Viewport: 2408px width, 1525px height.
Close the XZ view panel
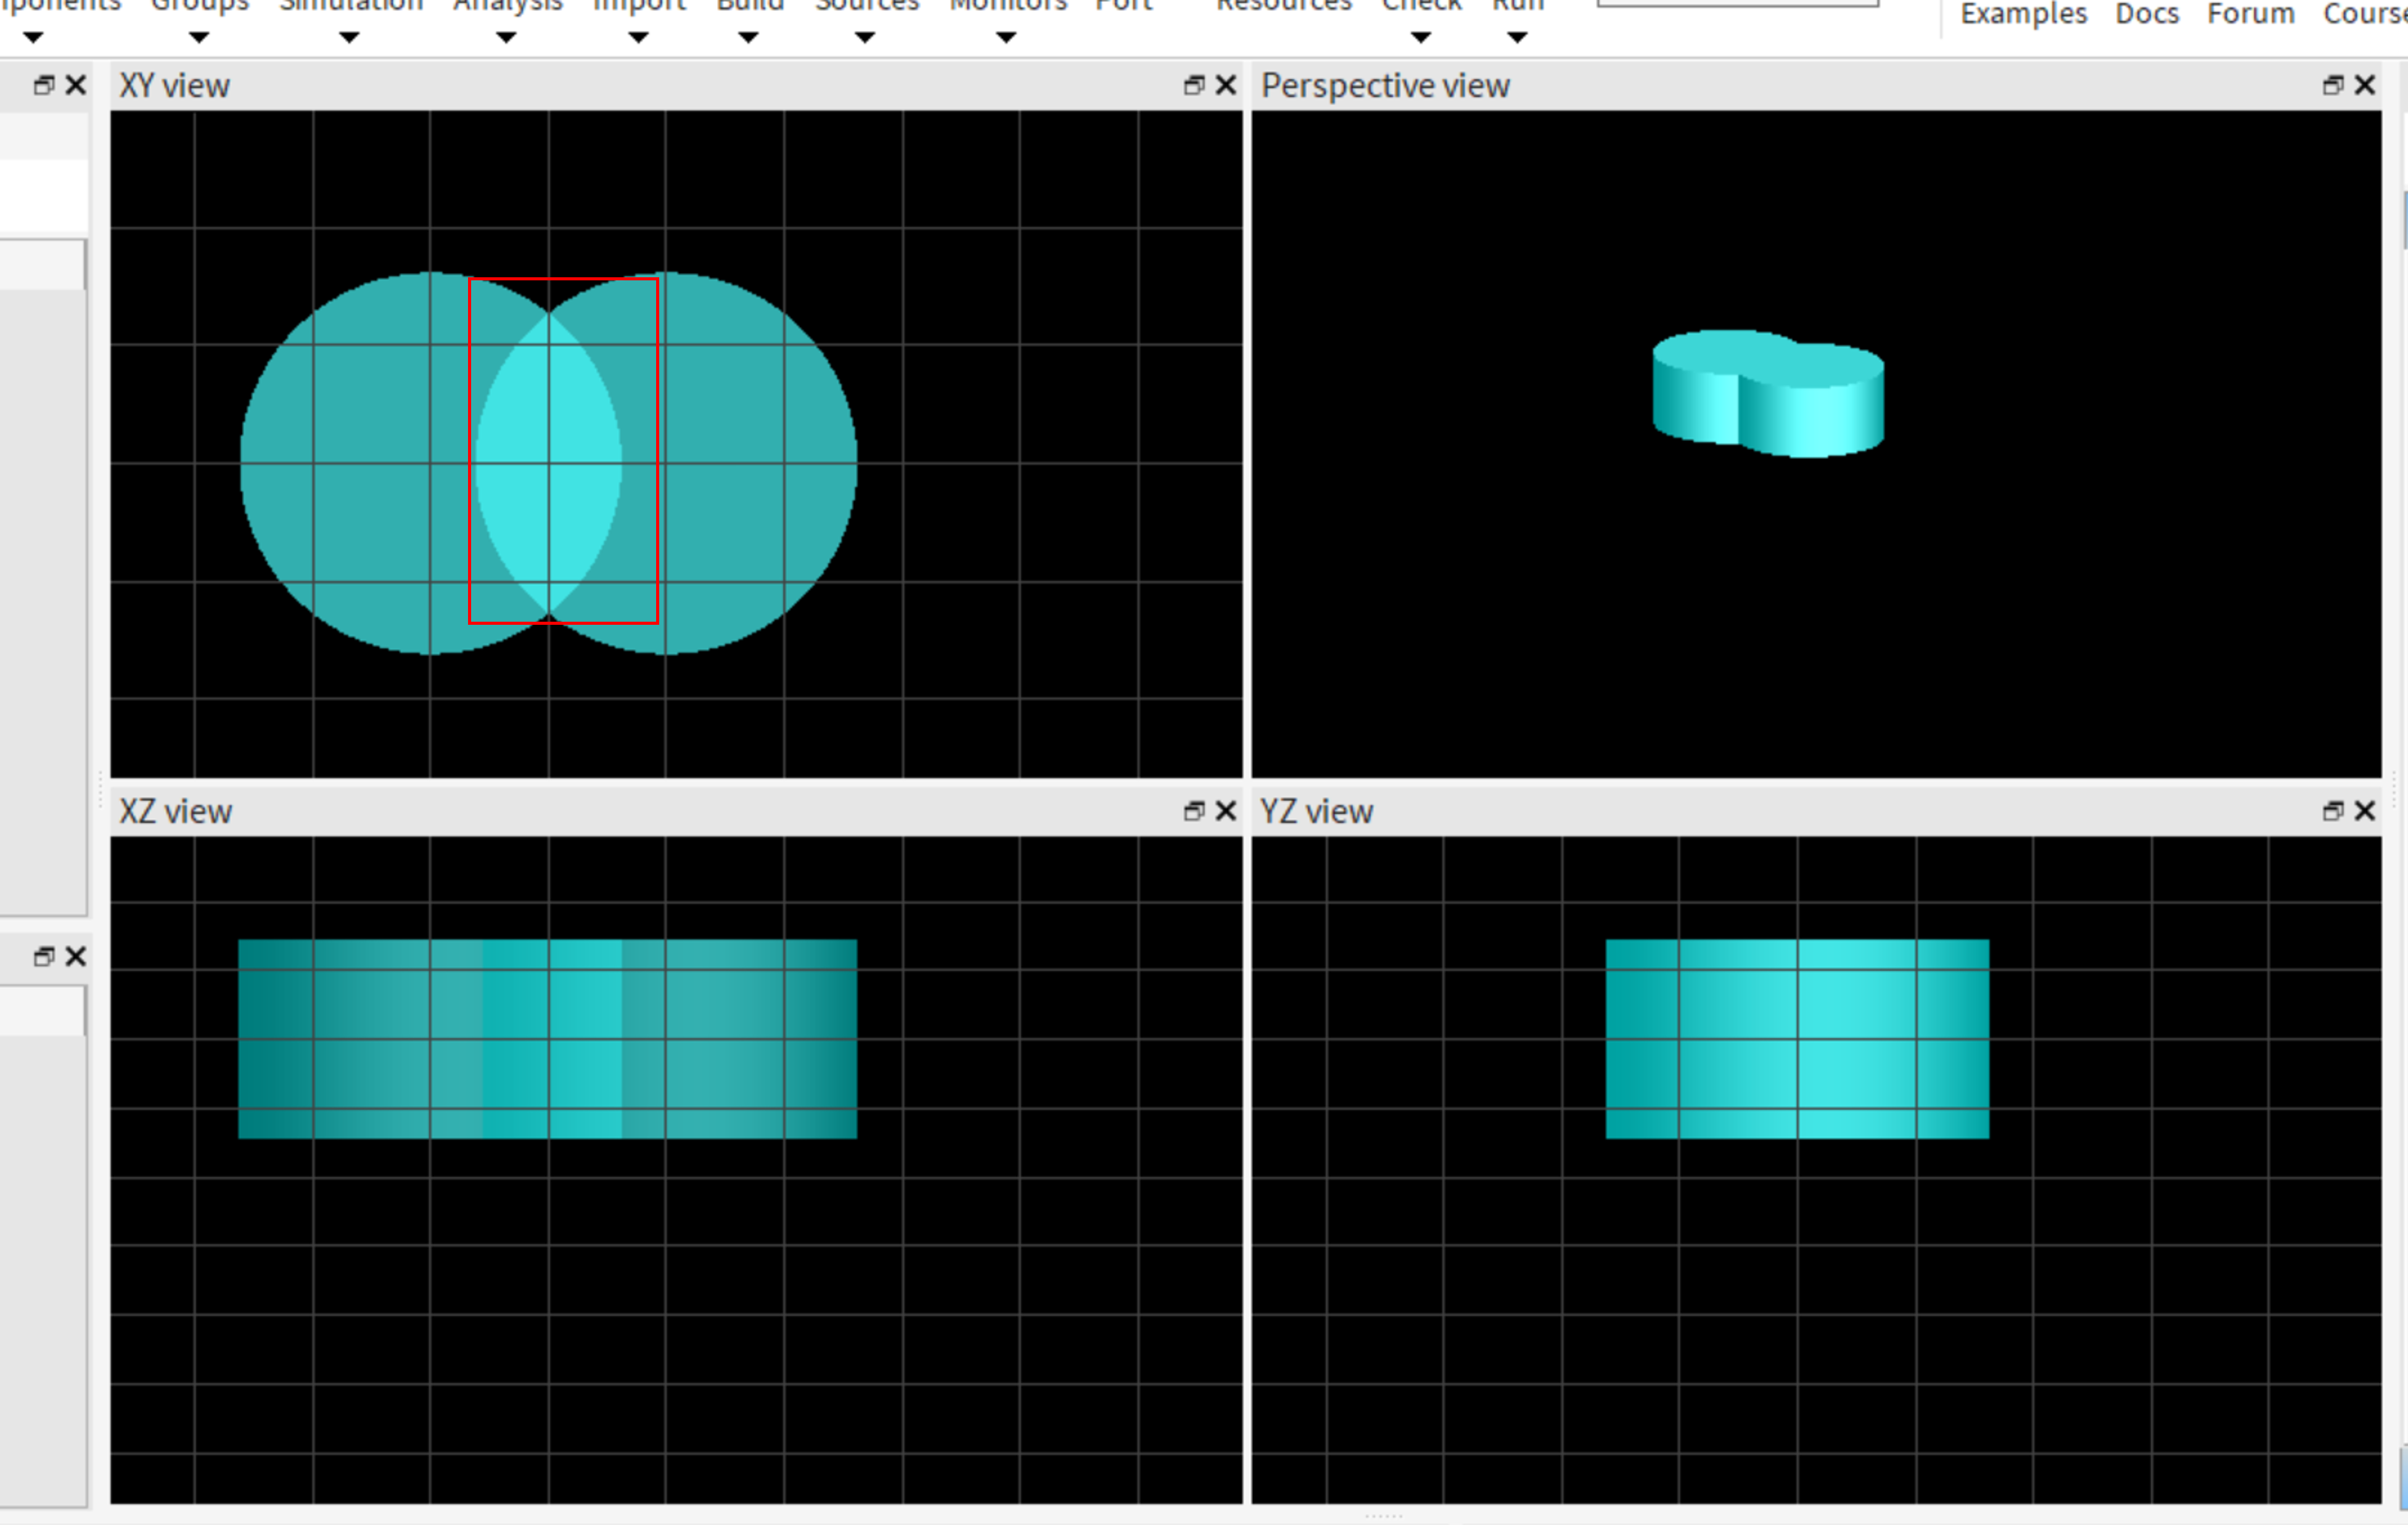tap(1226, 810)
